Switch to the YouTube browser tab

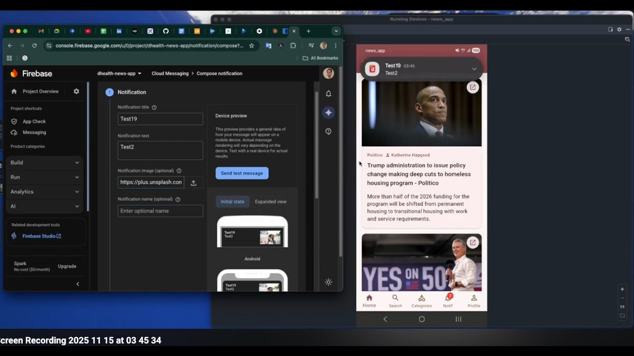pos(88,31)
